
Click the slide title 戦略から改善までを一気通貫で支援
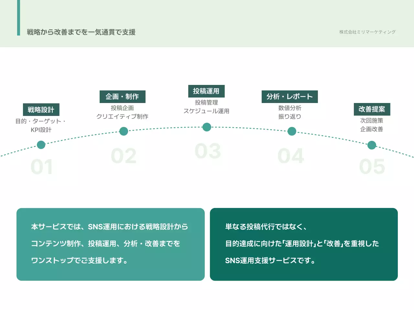point(81,32)
